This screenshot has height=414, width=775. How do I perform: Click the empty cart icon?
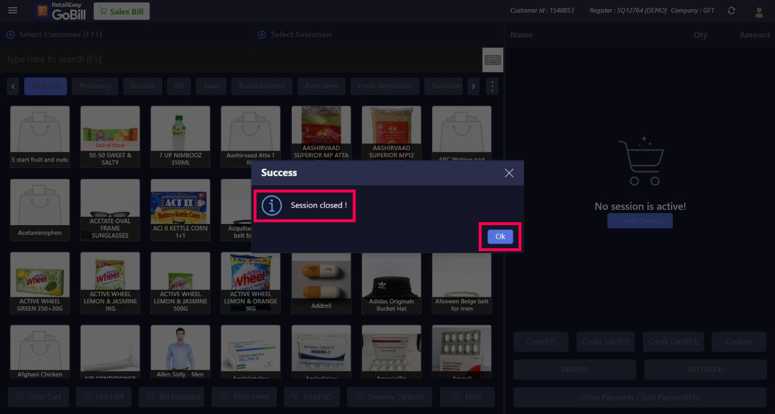pos(641,161)
